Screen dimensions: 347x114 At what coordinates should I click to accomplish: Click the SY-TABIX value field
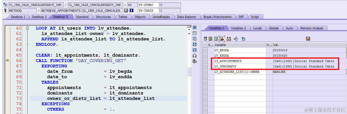170,11
